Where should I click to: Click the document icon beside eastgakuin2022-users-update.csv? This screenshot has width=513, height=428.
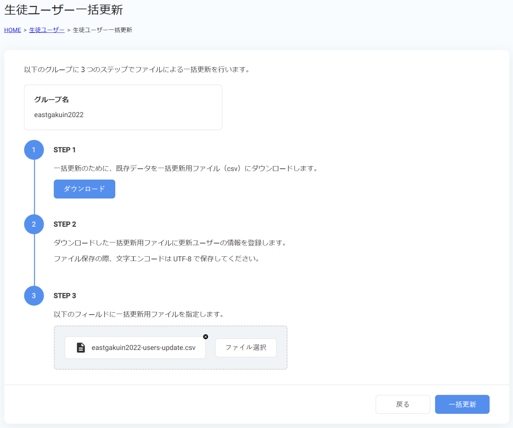(81, 348)
